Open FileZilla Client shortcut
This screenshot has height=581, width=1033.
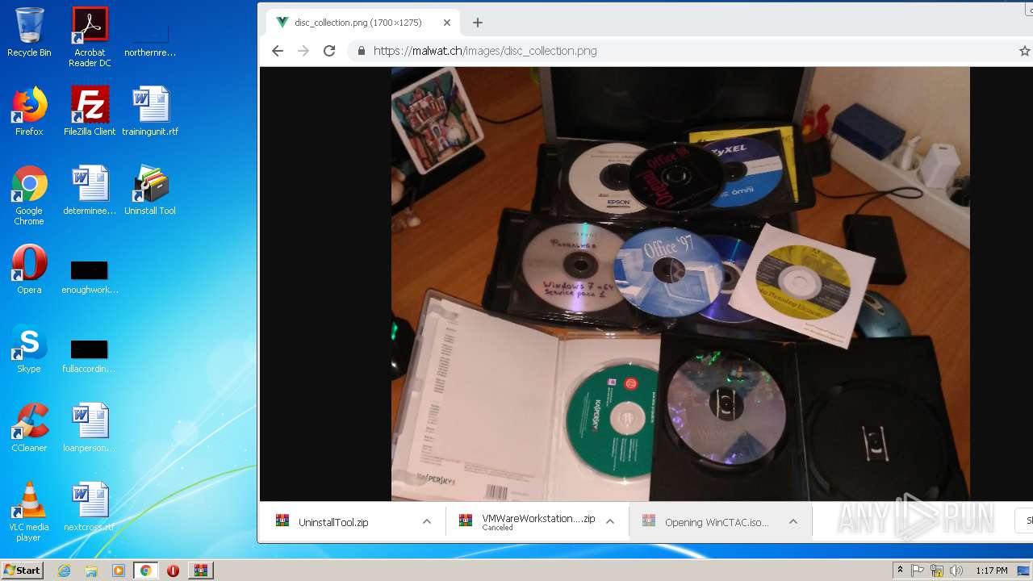pos(90,111)
